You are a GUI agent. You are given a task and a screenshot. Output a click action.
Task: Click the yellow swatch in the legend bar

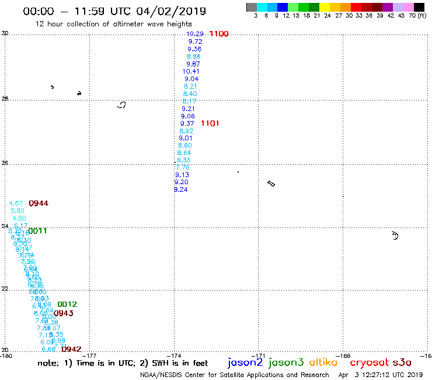[x=325, y=7]
